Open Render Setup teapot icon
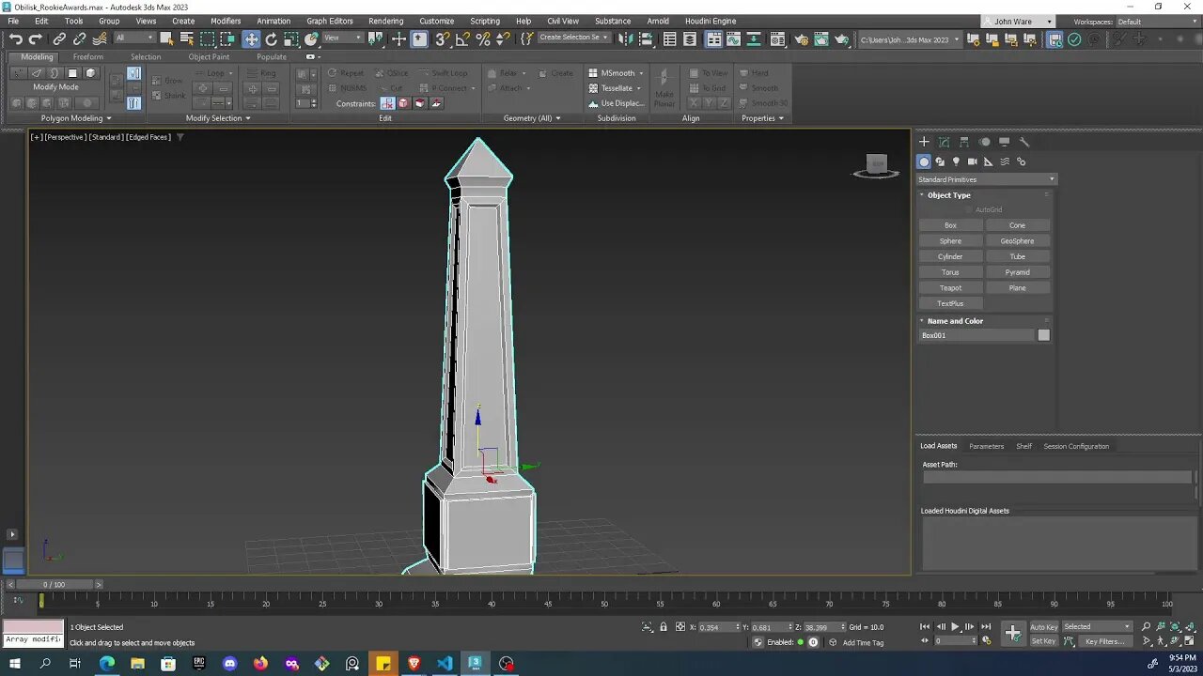 point(801,39)
